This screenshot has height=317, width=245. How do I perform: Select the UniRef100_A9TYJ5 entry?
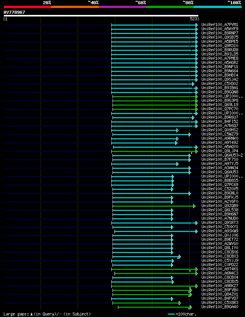tap(220, 163)
